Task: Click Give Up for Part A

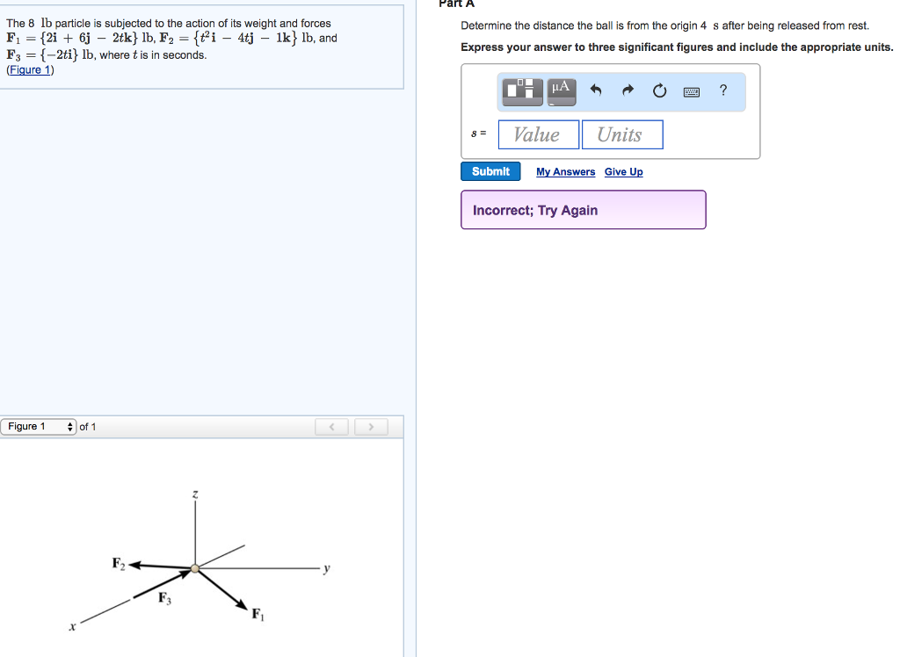Action: (x=623, y=171)
